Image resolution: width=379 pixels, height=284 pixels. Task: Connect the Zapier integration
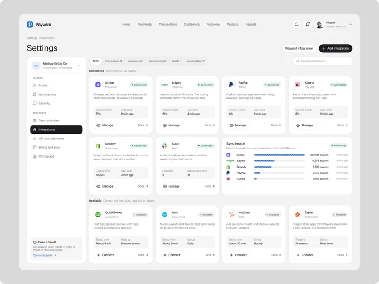304,255
